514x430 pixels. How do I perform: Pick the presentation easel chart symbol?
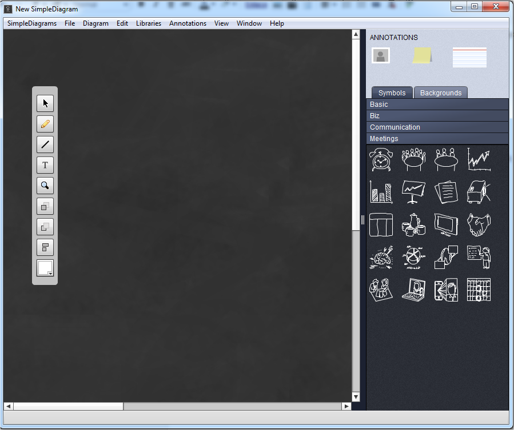point(414,192)
